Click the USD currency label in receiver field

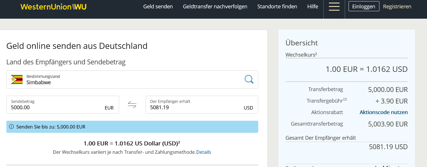pyautogui.click(x=248, y=108)
